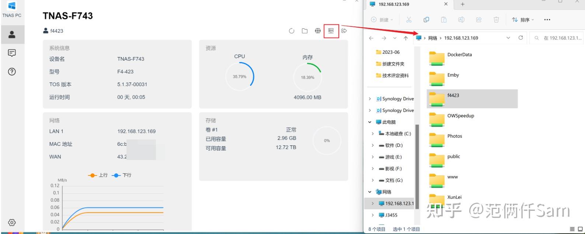Click the 上行 legend entry in chart

pyautogui.click(x=98, y=175)
